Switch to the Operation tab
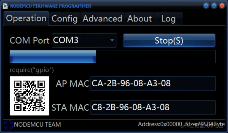This screenshot has width=228, height=133. tap(26, 19)
